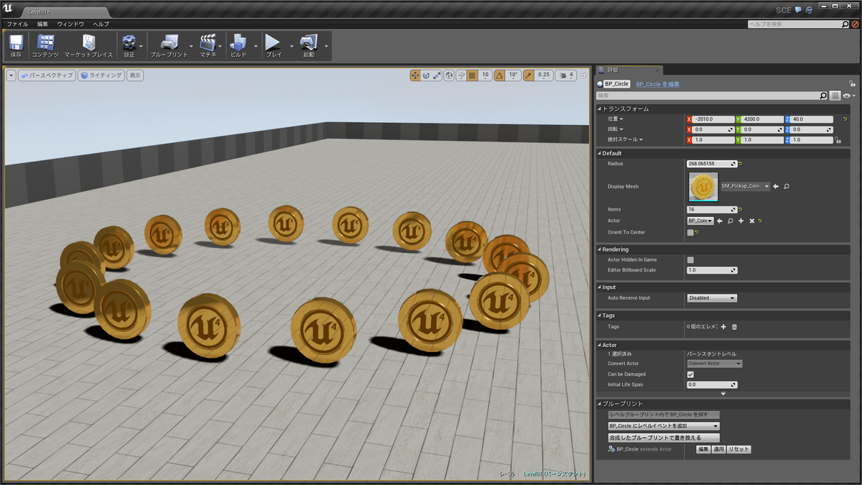
Task: Collapse the Transform (トランスフォーム) section
Action: pos(601,108)
